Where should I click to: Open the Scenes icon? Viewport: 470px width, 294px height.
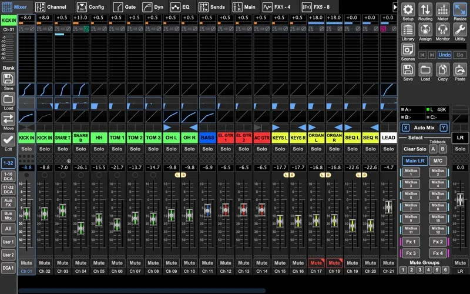point(408,50)
